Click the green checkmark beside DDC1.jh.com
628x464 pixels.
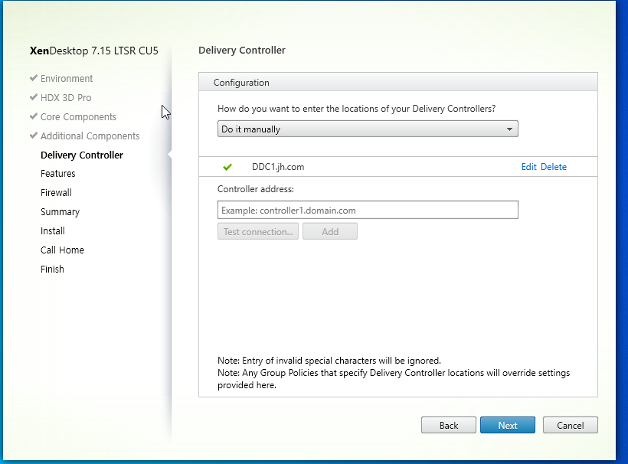tap(227, 167)
